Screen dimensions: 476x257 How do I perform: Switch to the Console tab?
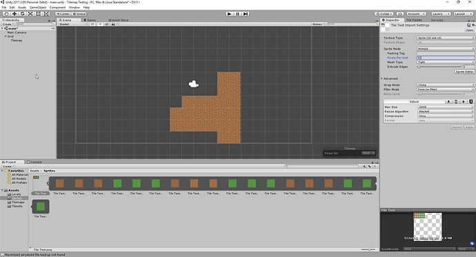(x=34, y=163)
